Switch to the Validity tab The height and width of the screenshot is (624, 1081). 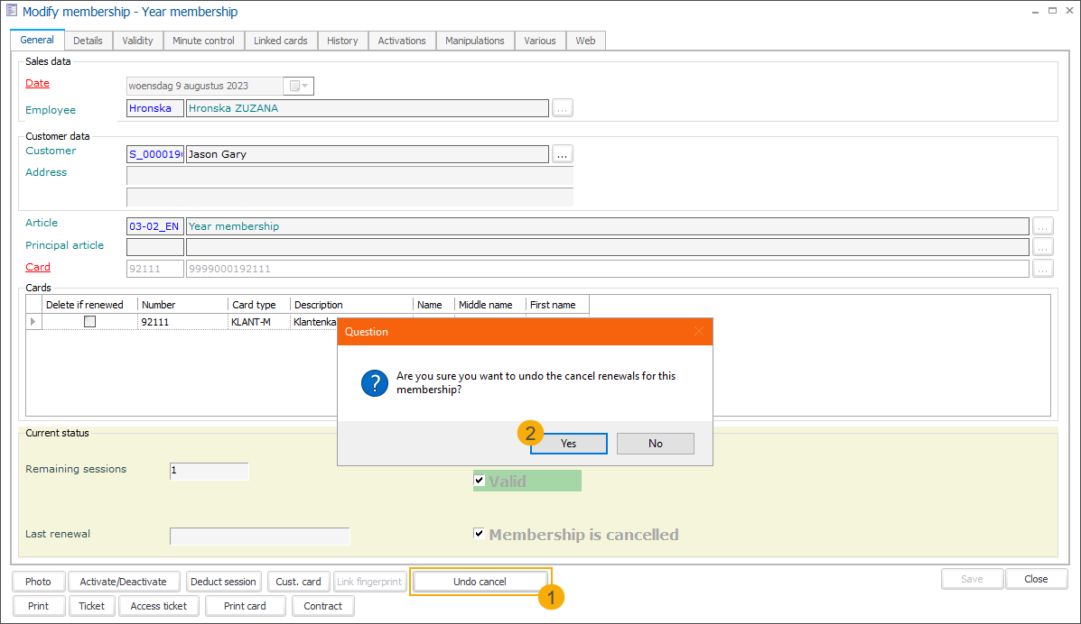click(x=138, y=41)
